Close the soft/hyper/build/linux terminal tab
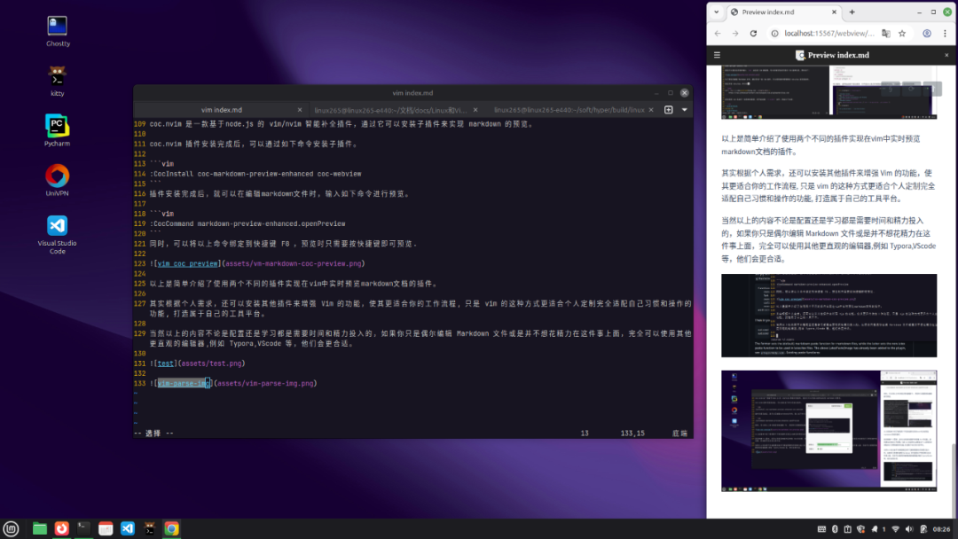Screen dimensions: 958x539 point(651,110)
